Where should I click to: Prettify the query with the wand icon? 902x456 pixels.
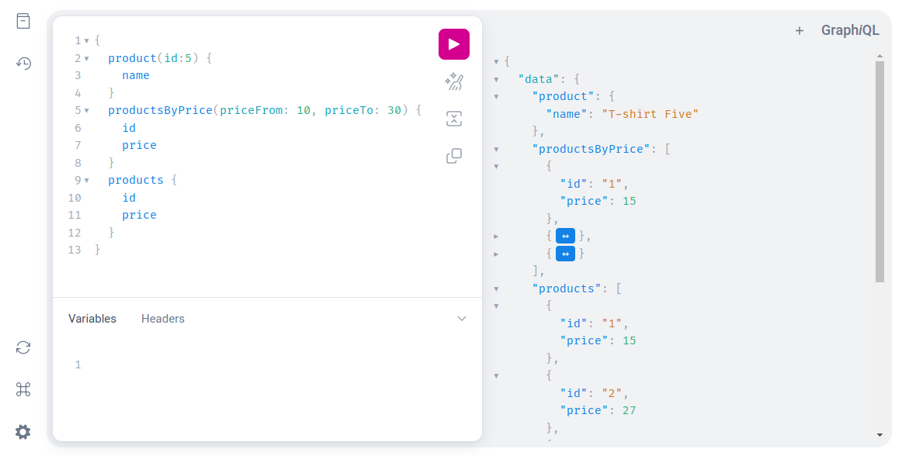454,81
